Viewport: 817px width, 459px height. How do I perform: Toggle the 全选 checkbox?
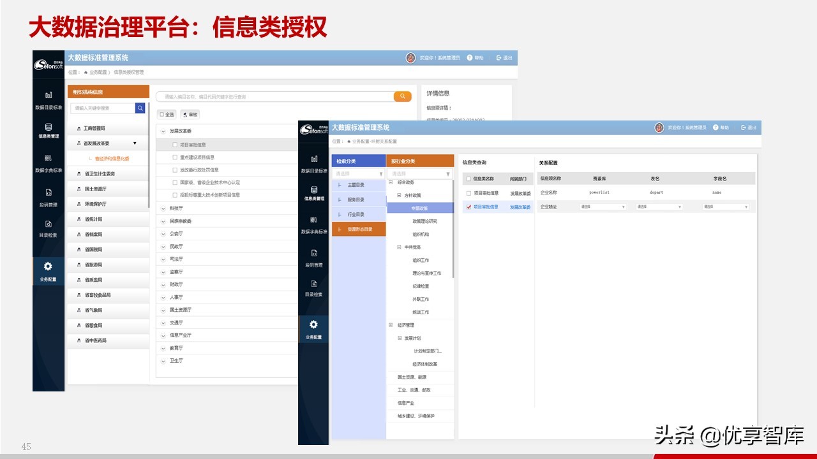click(x=161, y=115)
